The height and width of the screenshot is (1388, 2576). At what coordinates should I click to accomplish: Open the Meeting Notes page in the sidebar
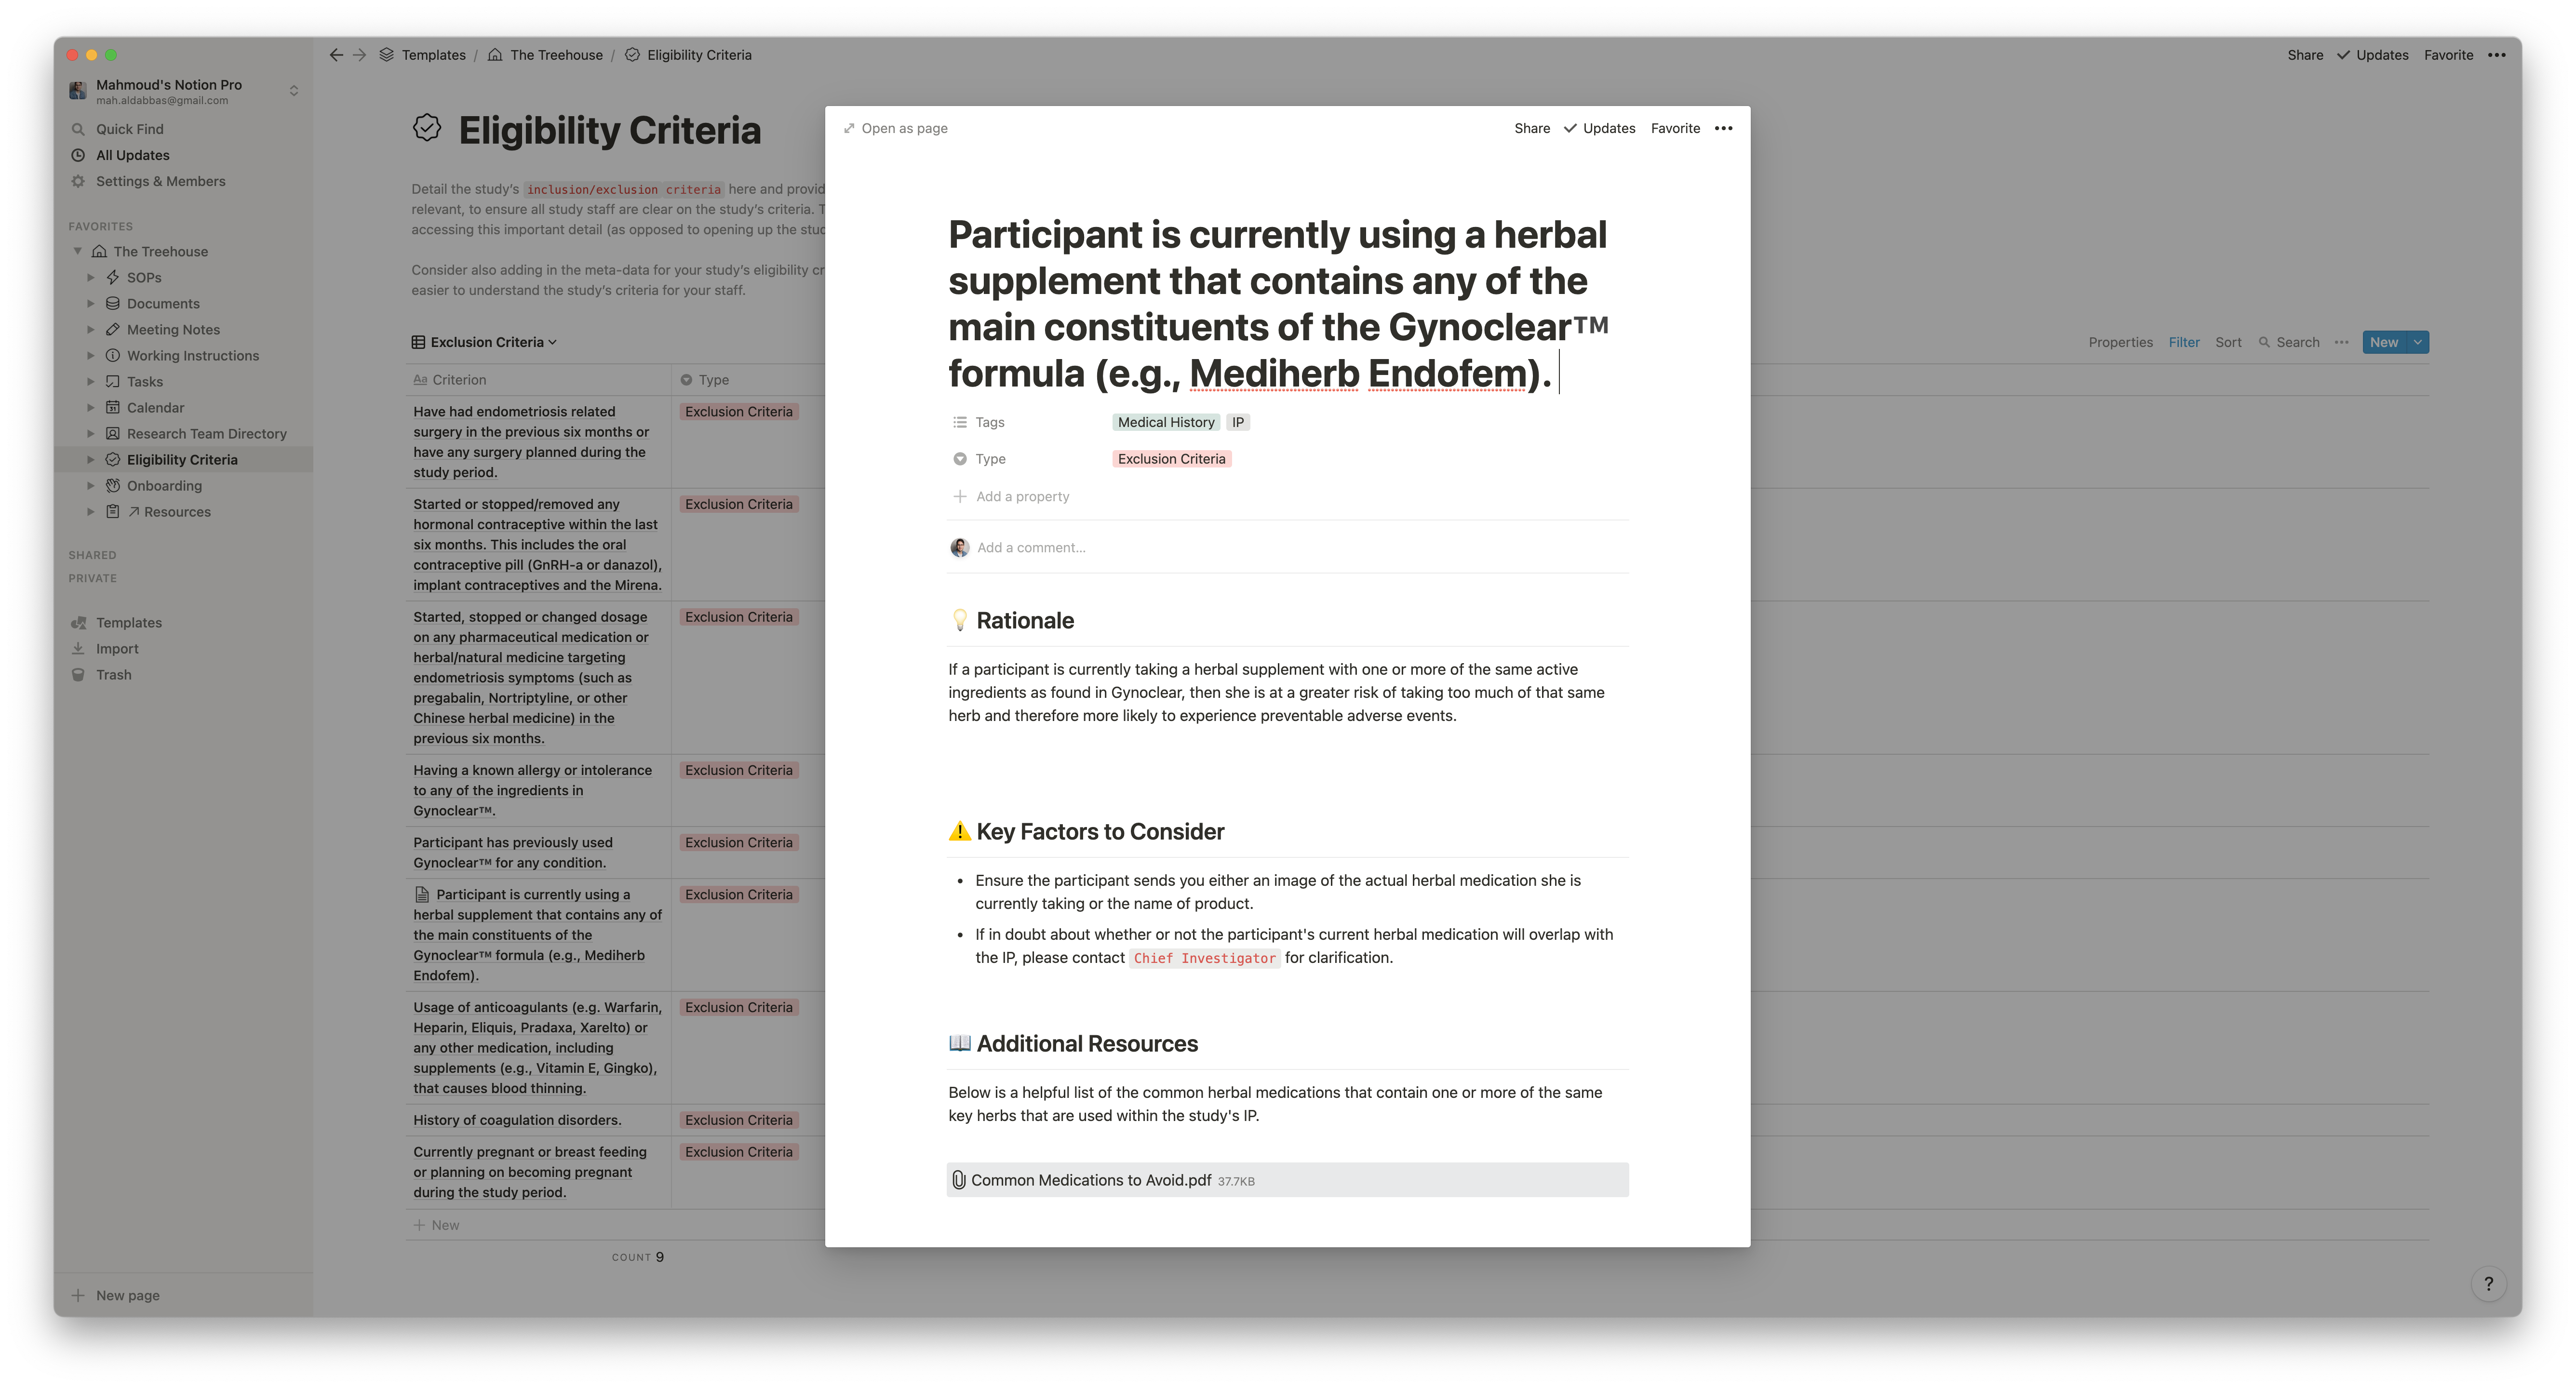coord(173,330)
